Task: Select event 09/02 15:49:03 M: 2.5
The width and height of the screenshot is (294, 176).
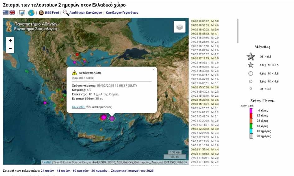Action: click(205, 92)
